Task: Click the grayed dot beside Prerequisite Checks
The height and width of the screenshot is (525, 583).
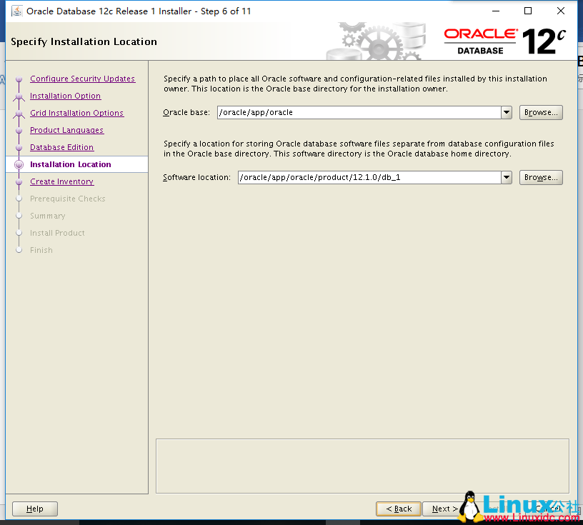Action: [19, 199]
